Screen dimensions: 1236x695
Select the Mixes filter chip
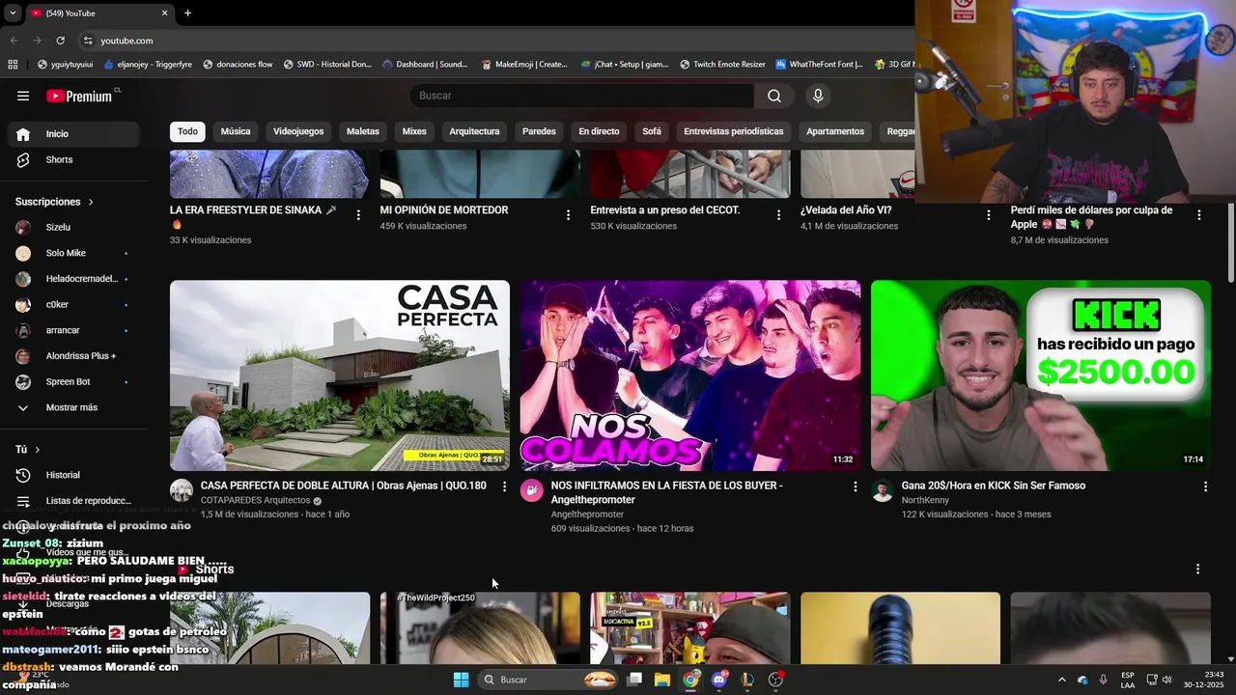[x=414, y=131]
